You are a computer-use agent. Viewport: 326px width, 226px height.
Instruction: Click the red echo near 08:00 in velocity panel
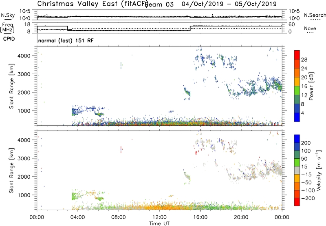[x=121, y=149]
